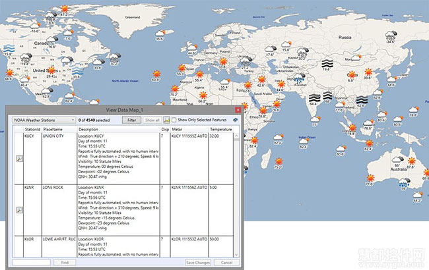The width and height of the screenshot is (429, 270).
Task: Select the cloud icon labeled 77° south of India
Action: [x=315, y=119]
